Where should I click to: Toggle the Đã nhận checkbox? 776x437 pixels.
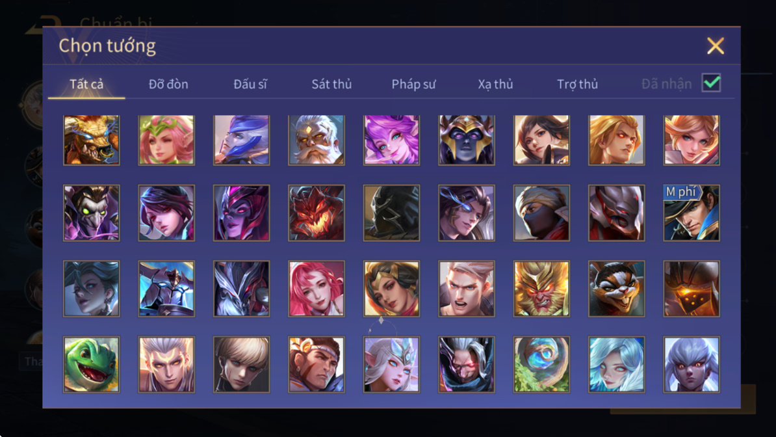click(711, 83)
